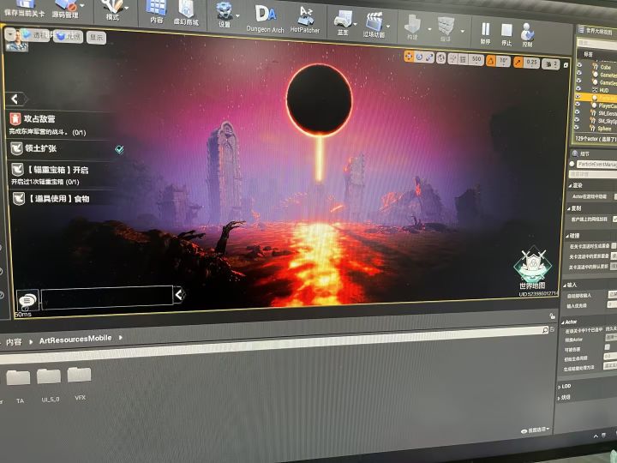The height and width of the screenshot is (463, 617).
Task: Open the Lit view mode button
Action: coord(68,36)
